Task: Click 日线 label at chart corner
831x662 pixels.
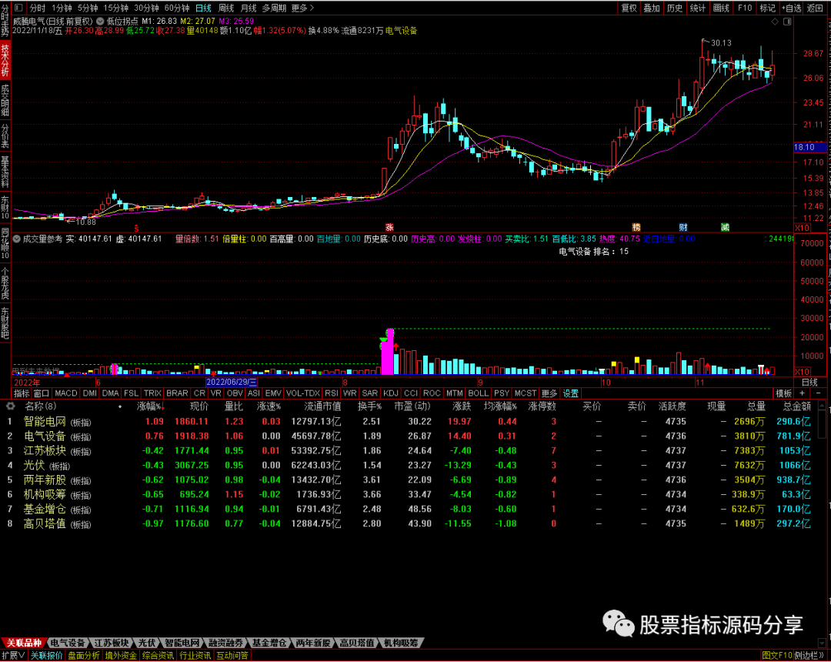Action: coord(809,382)
